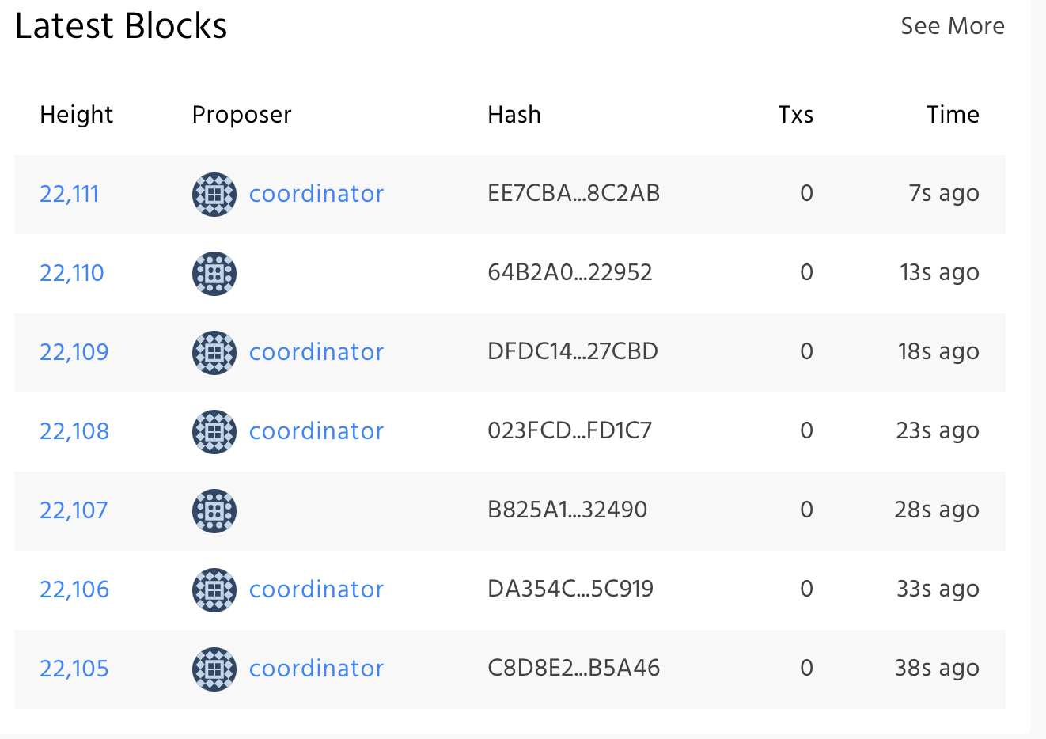
Task: Open block 22,111 details
Action: click(x=69, y=194)
